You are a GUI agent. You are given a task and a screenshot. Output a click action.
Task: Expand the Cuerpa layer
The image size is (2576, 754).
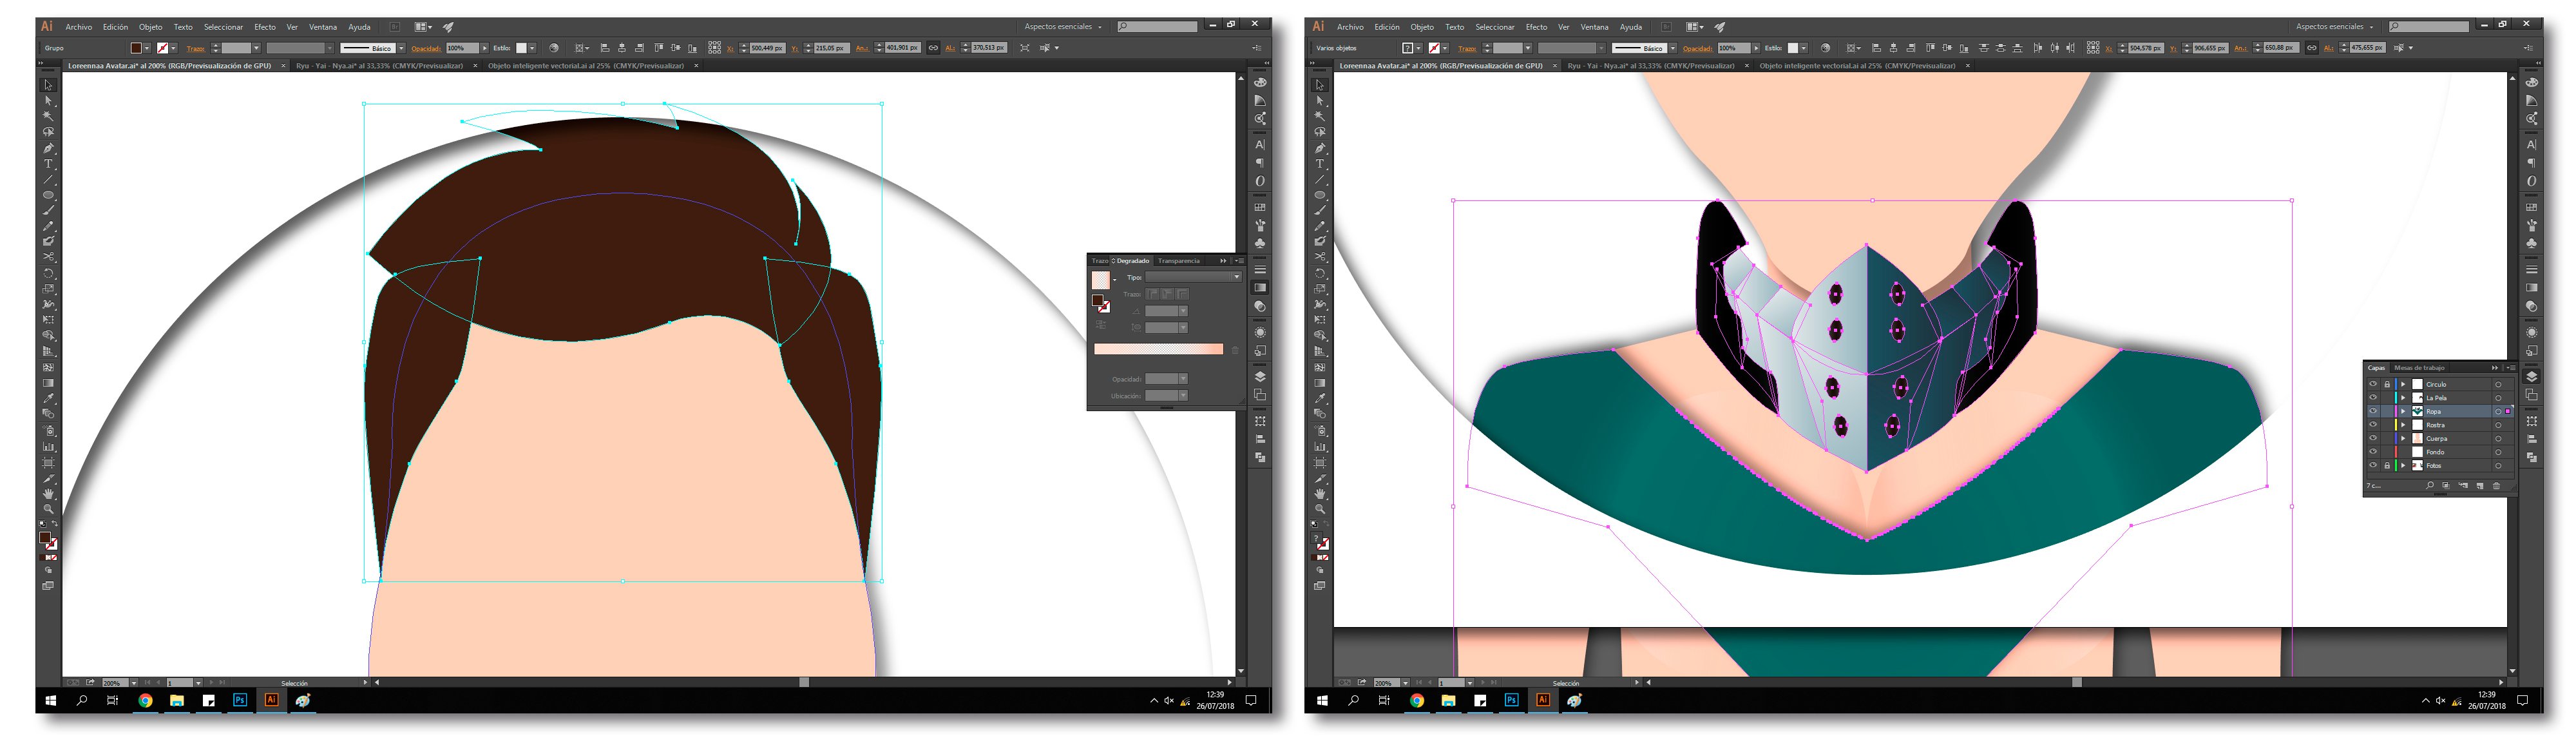pyautogui.click(x=2403, y=438)
